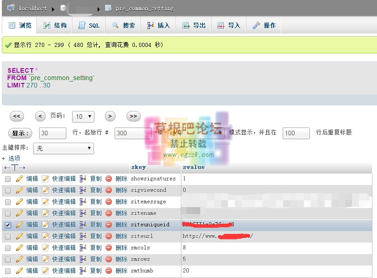Click the quick edit icon for smrows row
The width and height of the screenshot is (377, 278).
pos(45,259)
